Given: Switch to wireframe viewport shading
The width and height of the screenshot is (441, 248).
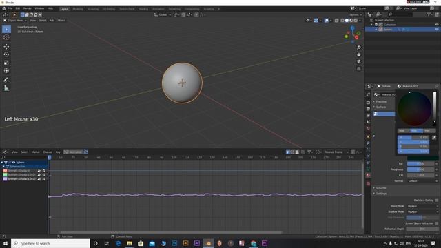Looking at the screenshot, I should click(x=342, y=21).
